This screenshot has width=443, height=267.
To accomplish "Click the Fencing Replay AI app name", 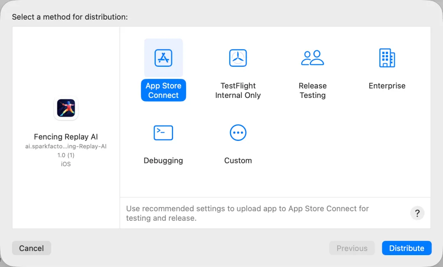I will [66, 137].
